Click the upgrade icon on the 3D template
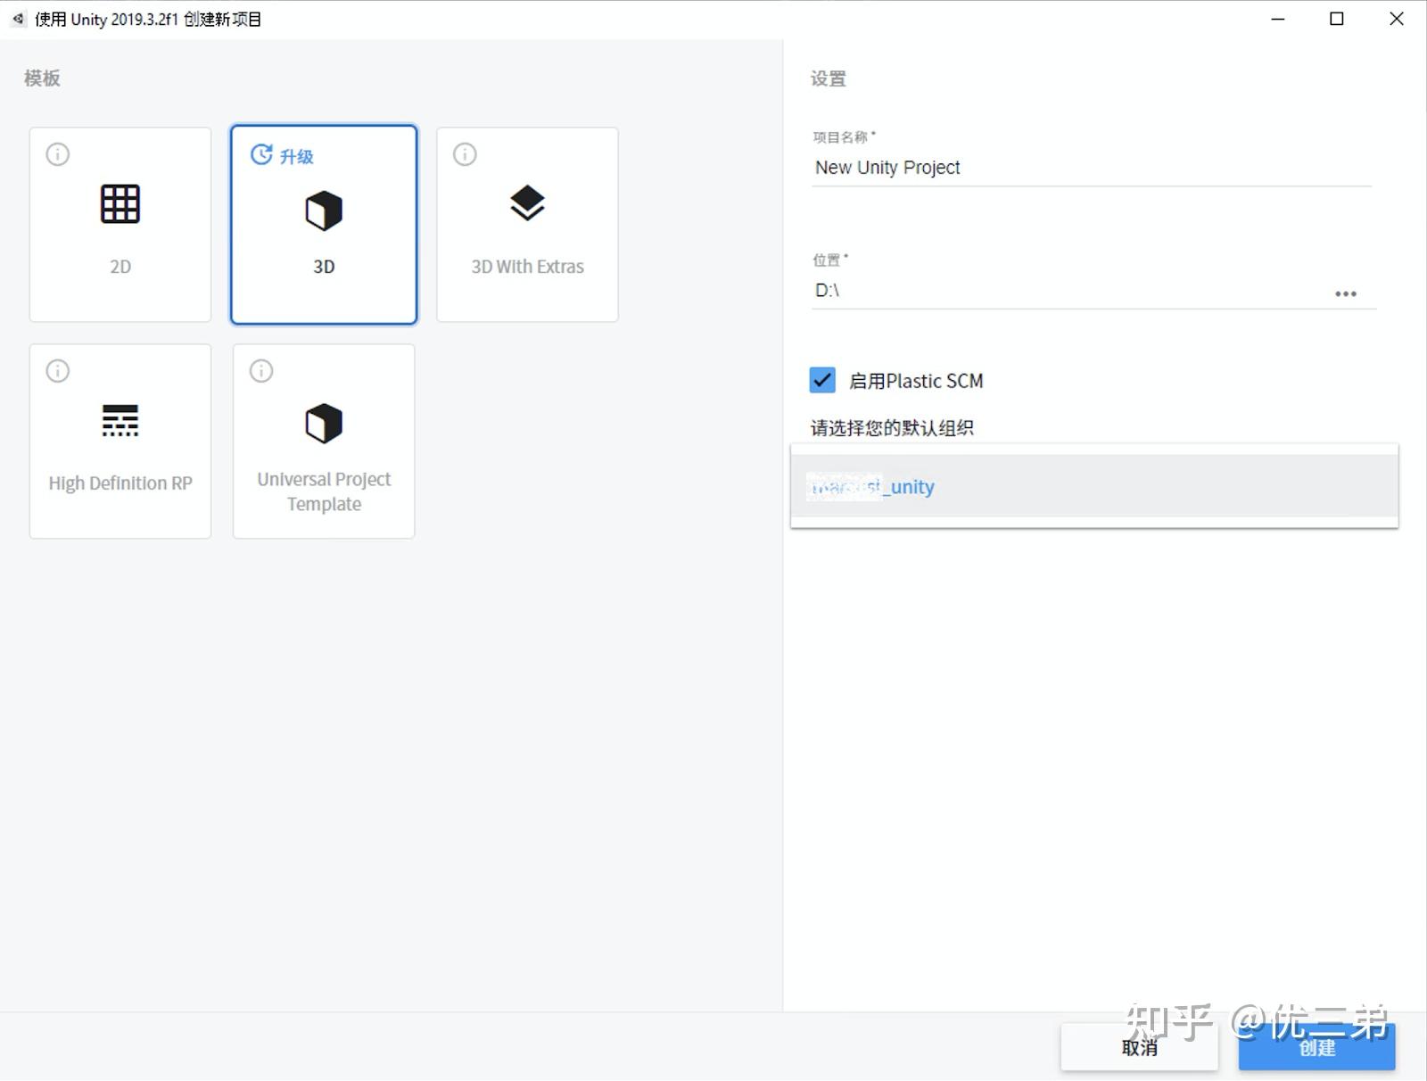The image size is (1427, 1081). point(260,153)
